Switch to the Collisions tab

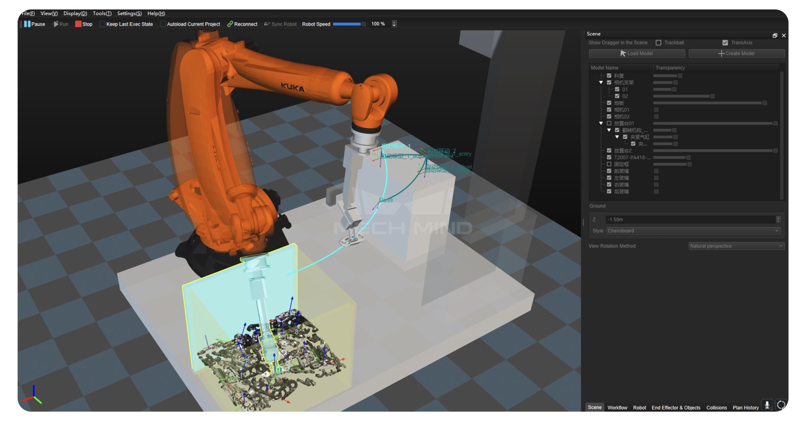click(x=716, y=408)
